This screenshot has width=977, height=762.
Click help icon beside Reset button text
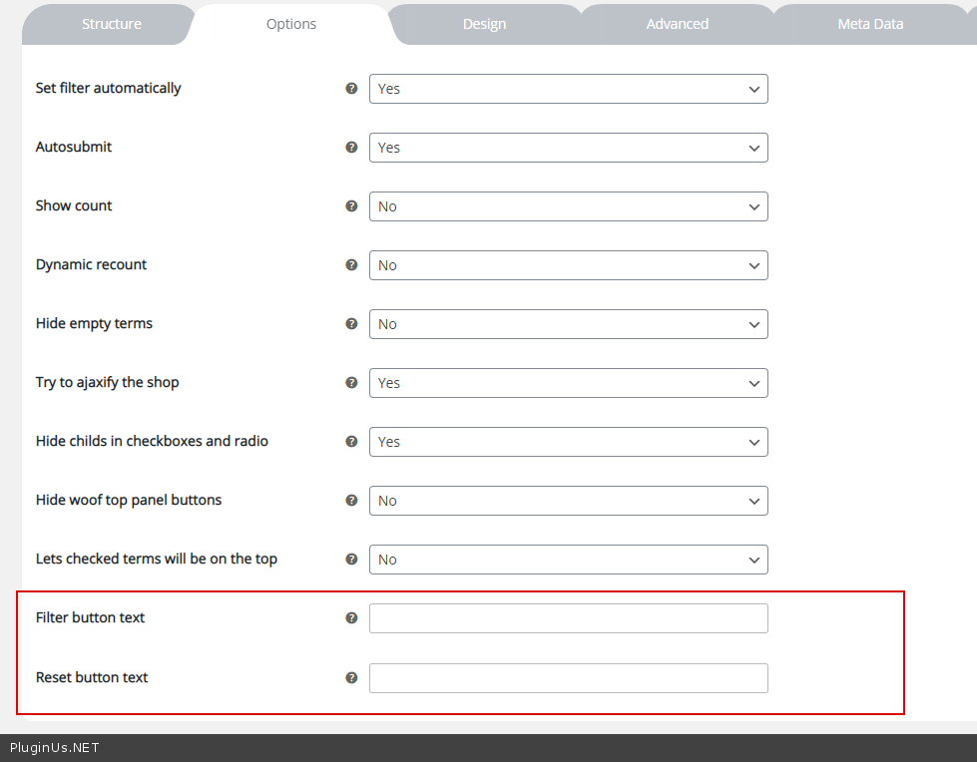pos(351,678)
